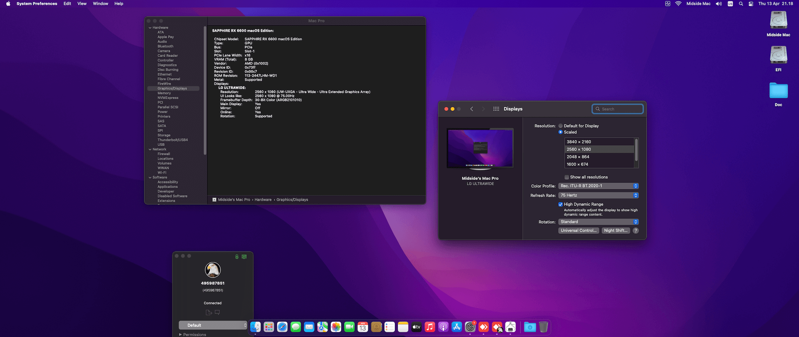Toggle the High Dynamic Range checkbox
The width and height of the screenshot is (799, 337).
(561, 204)
